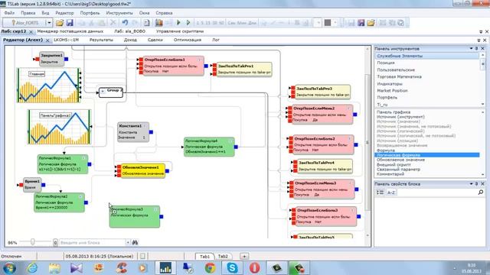Open the Панель инструментов panel options arrow
Screen dimensions: 490x275
[x=471, y=49]
